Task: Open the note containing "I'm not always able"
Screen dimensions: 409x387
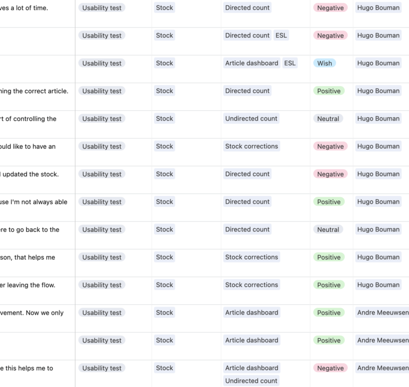Action: click(x=34, y=202)
